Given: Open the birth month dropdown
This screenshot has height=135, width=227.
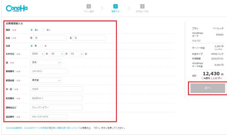Looking at the screenshot, I should tap(57, 54).
